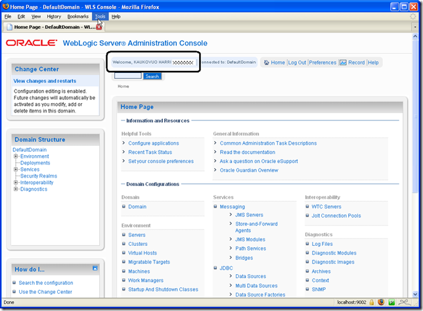Open the Preferences link
This screenshot has width=423, height=311.
[323, 62]
